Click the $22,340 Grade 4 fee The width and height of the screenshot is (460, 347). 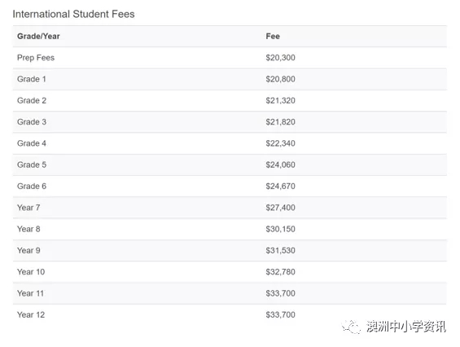tap(280, 143)
